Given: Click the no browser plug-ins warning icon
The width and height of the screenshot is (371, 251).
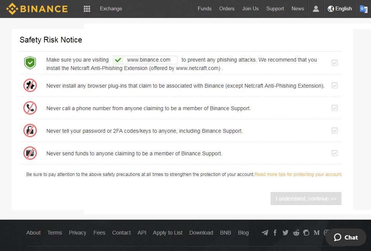Looking at the screenshot, I should [30, 85].
